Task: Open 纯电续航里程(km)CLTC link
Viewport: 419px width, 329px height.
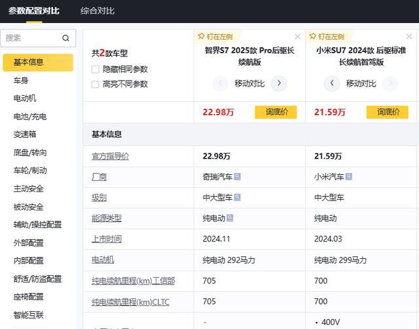Action: pos(130,302)
